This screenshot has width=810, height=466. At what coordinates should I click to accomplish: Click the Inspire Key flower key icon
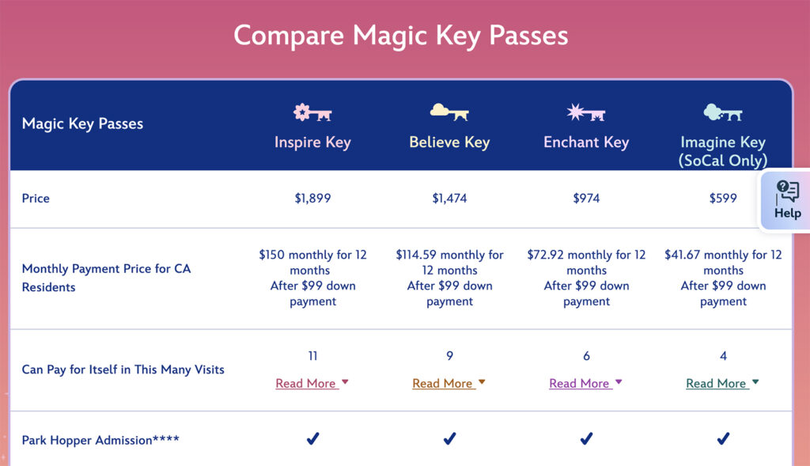tap(312, 113)
